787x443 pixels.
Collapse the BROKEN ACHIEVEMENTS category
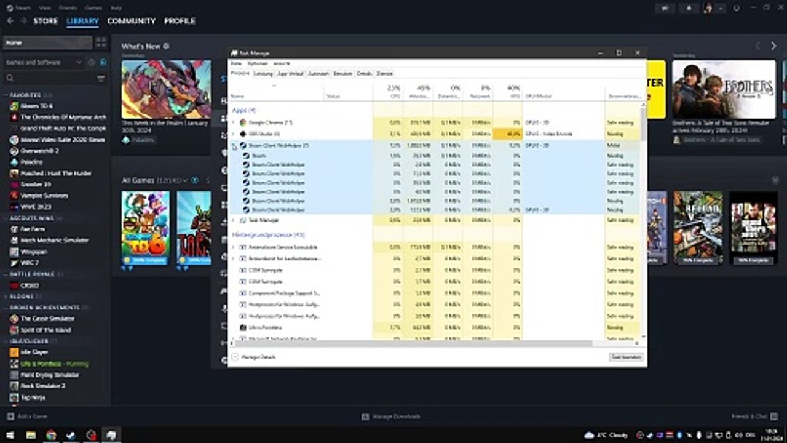6,308
